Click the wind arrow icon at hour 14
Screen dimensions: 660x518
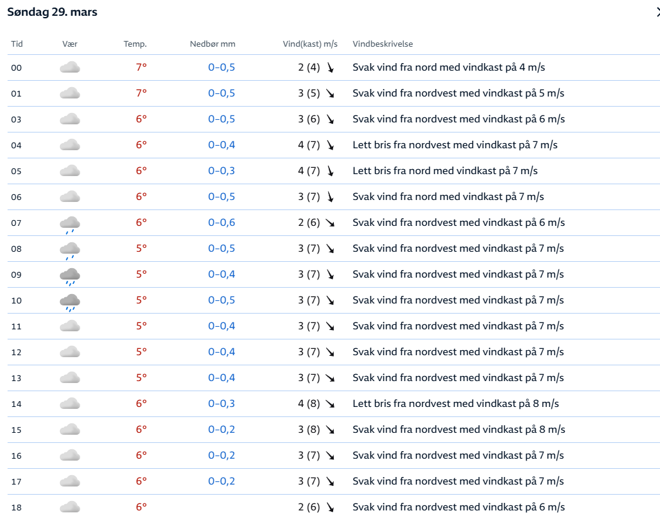pos(330,404)
